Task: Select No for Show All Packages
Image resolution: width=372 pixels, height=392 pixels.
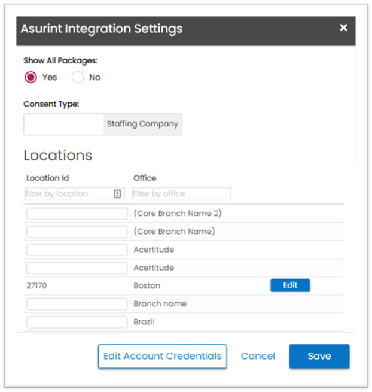Action: (77, 77)
